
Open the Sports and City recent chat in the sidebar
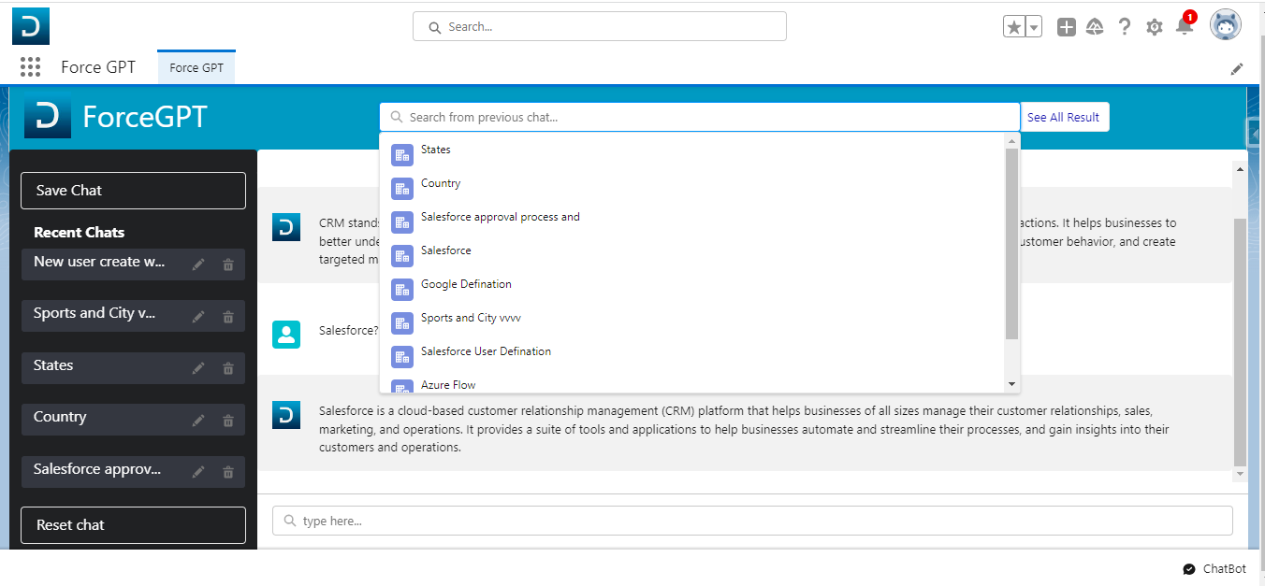click(x=95, y=313)
